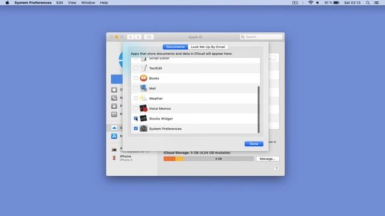Click the Weather app icon
385x216 pixels.
(x=143, y=98)
